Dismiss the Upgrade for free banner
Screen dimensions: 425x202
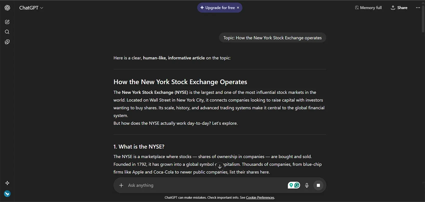click(x=238, y=8)
